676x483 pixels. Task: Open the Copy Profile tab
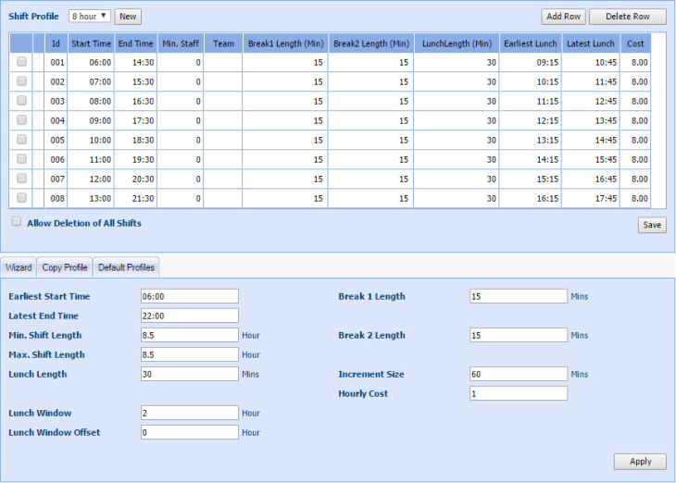click(x=65, y=267)
